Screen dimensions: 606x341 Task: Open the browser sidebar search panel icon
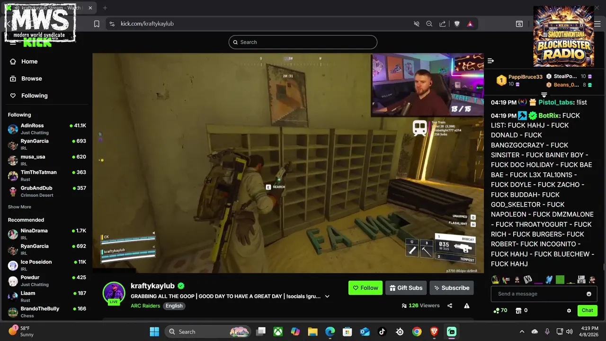click(x=519, y=24)
